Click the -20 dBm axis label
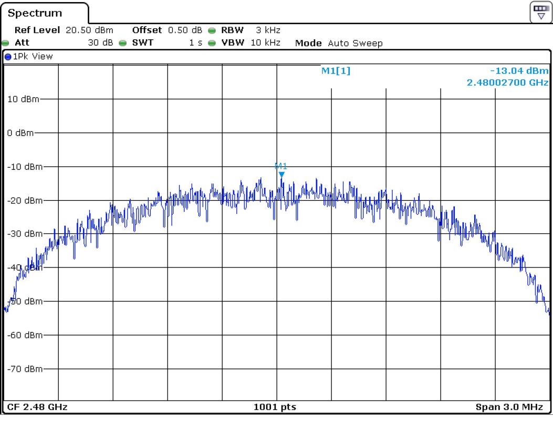Image resolution: width=553 pixels, height=430 pixels. pos(25,201)
